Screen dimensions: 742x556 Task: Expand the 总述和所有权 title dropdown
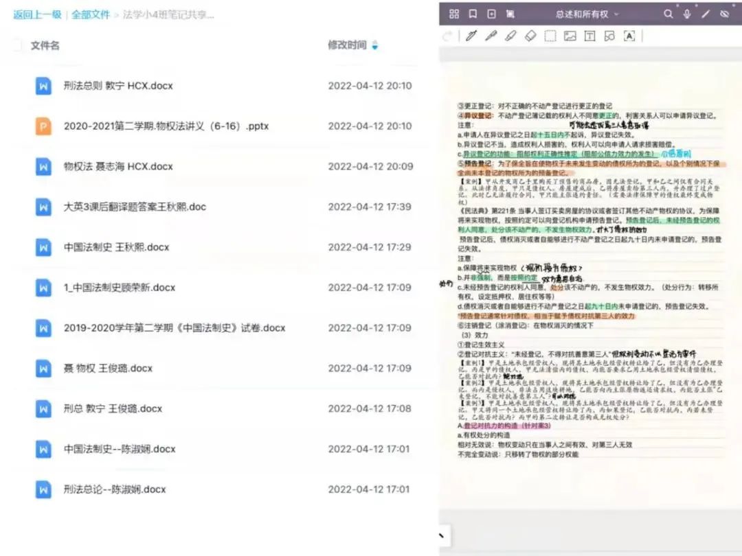pyautogui.click(x=616, y=14)
